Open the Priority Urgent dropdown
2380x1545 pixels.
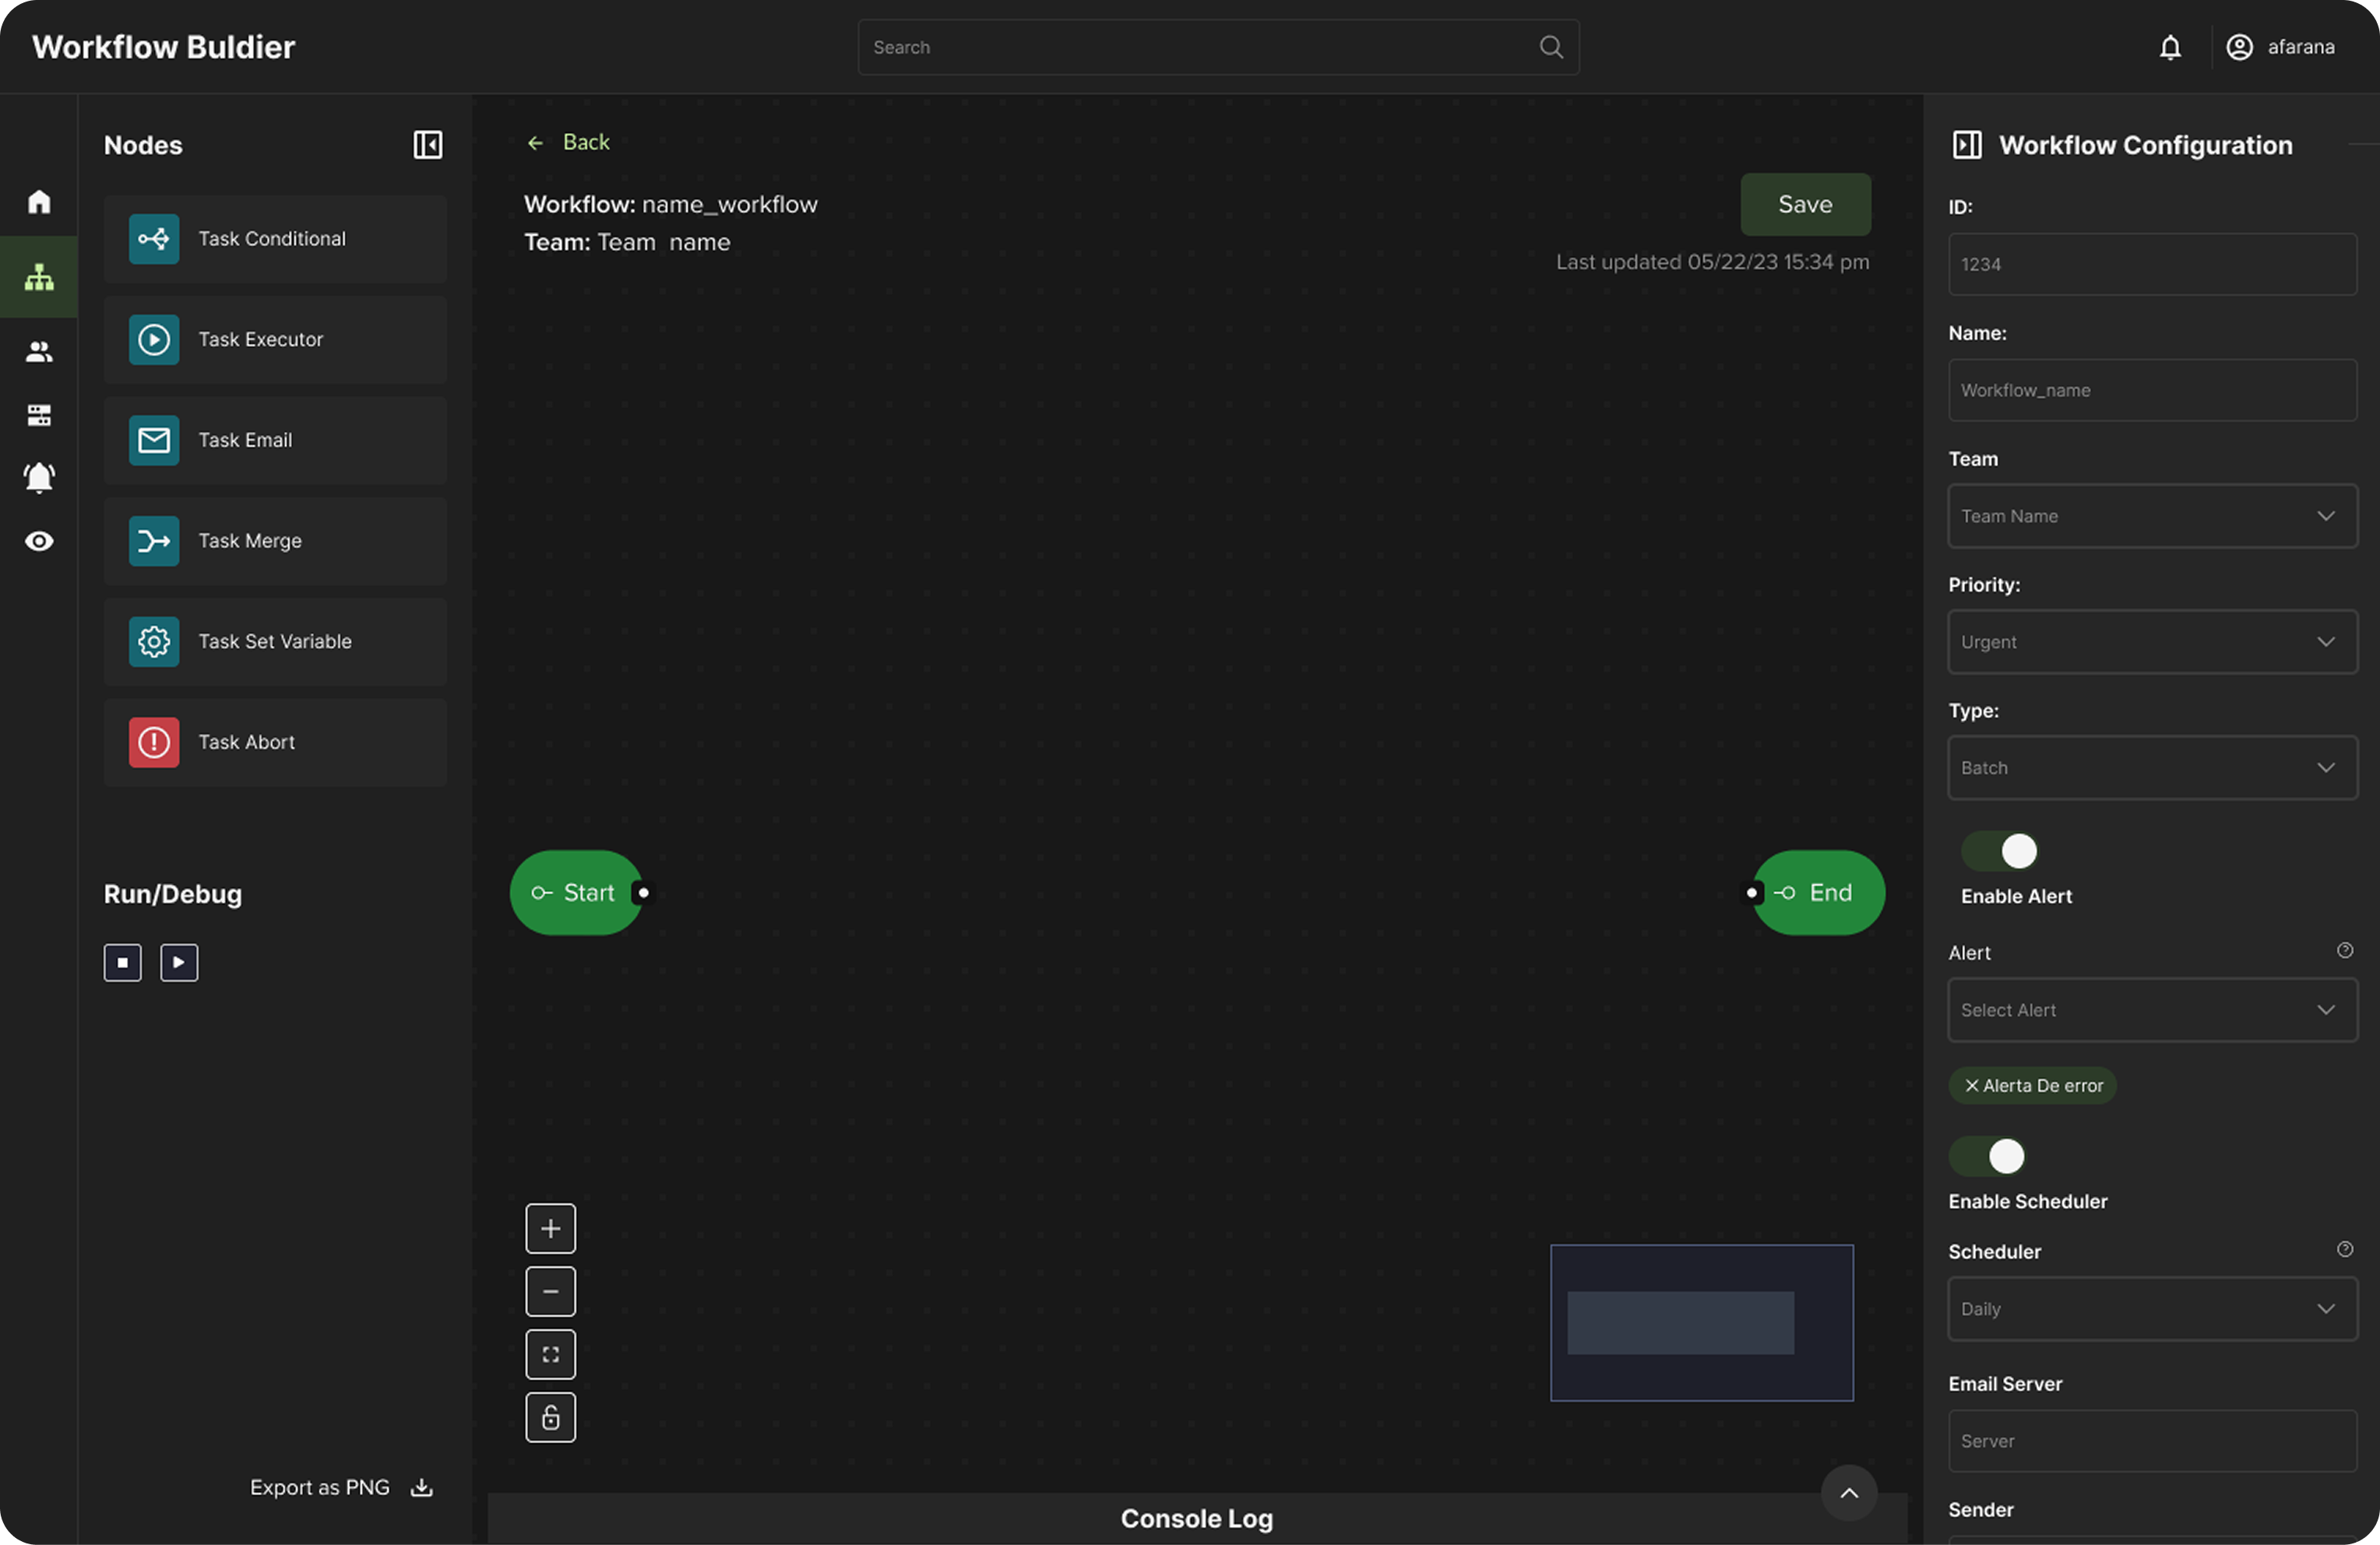coord(2152,641)
